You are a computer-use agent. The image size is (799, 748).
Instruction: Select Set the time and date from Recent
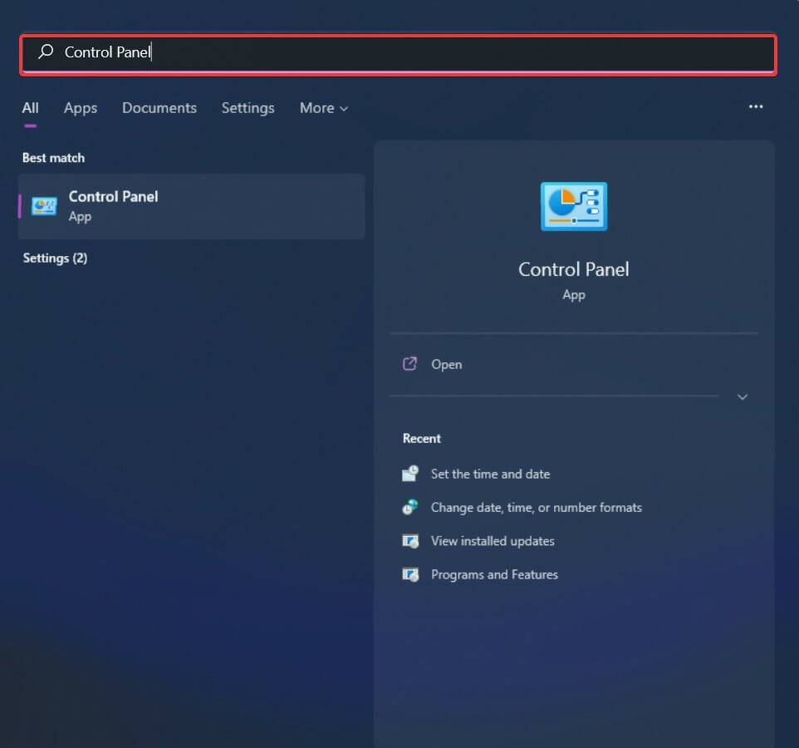click(490, 473)
